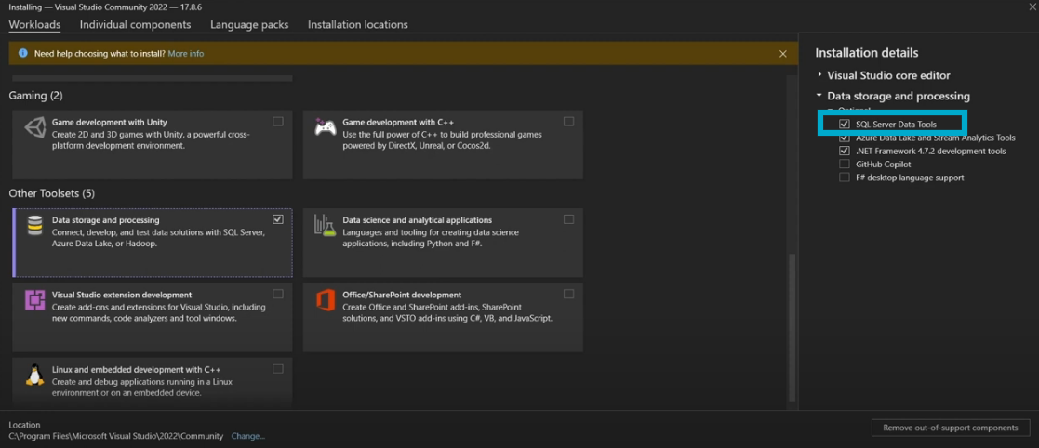Viewport: 1039px width, 448px height.
Task: Collapse Data storage and processing details
Action: (x=820, y=96)
